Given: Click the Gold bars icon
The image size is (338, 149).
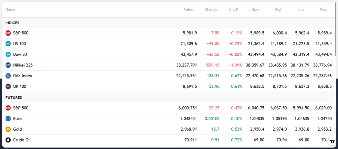Looking at the screenshot, I should coord(8,129).
